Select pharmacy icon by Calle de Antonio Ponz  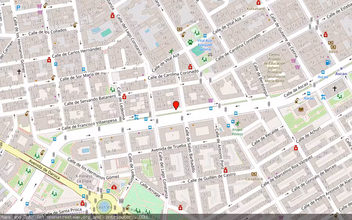click(x=225, y=170)
